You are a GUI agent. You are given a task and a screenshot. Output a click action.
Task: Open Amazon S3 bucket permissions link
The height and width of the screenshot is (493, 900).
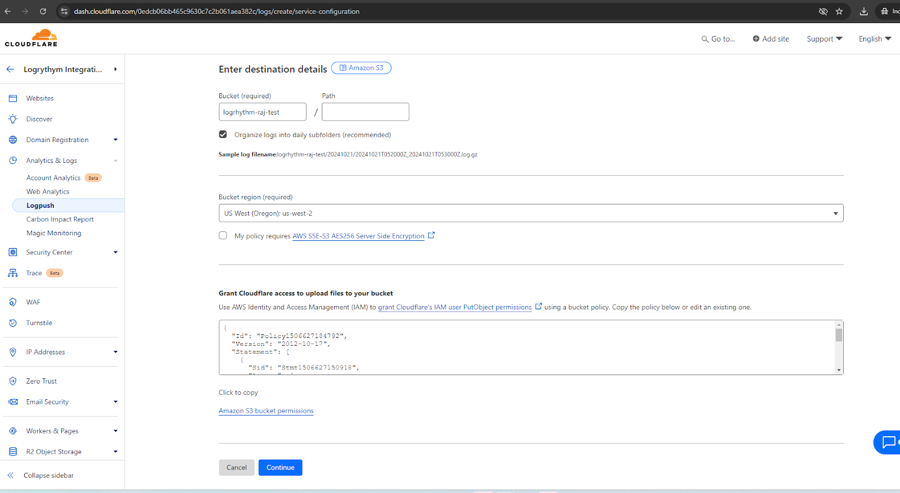click(x=266, y=411)
